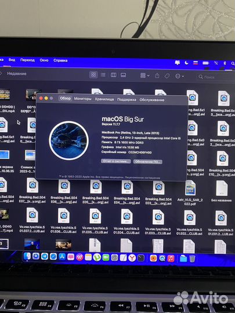Click the macOS Big Sur logo image
235x313 pixels.
pyautogui.click(x=68, y=140)
